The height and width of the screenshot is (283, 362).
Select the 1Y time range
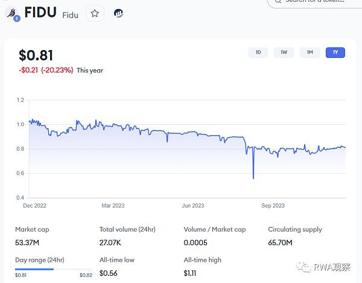[335, 52]
